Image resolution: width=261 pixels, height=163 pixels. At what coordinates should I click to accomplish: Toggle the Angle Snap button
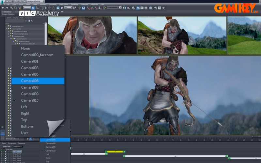tap(92, 8)
